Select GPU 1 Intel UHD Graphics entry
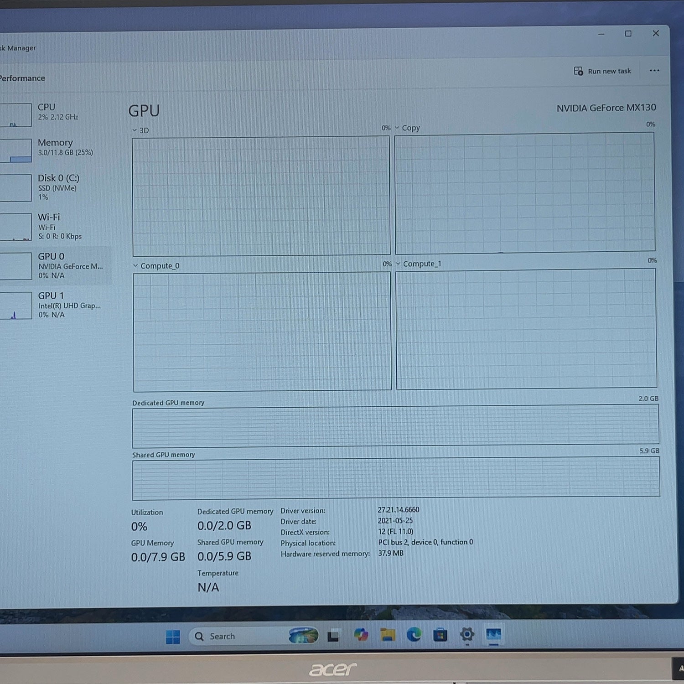Viewport: 684px width, 684px height. coord(55,305)
